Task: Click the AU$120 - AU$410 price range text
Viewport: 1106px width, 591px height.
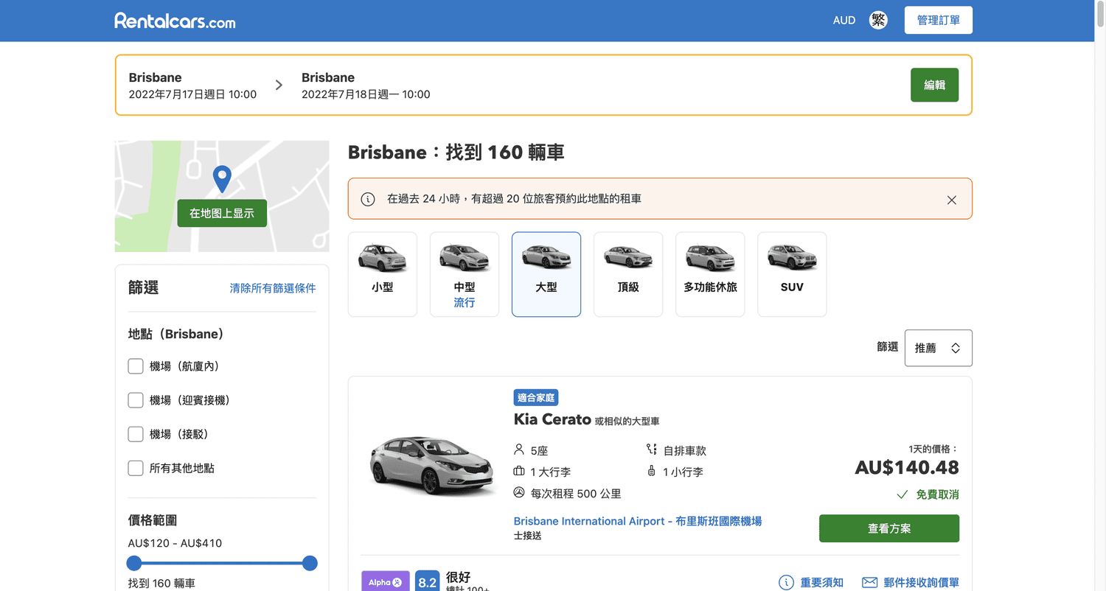Action: tap(175, 543)
